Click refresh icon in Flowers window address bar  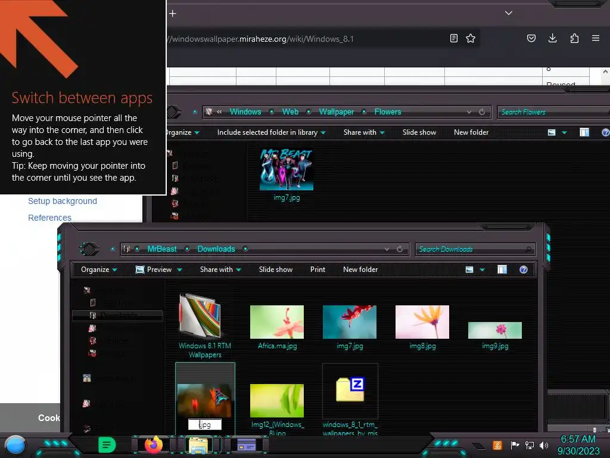[x=482, y=112]
